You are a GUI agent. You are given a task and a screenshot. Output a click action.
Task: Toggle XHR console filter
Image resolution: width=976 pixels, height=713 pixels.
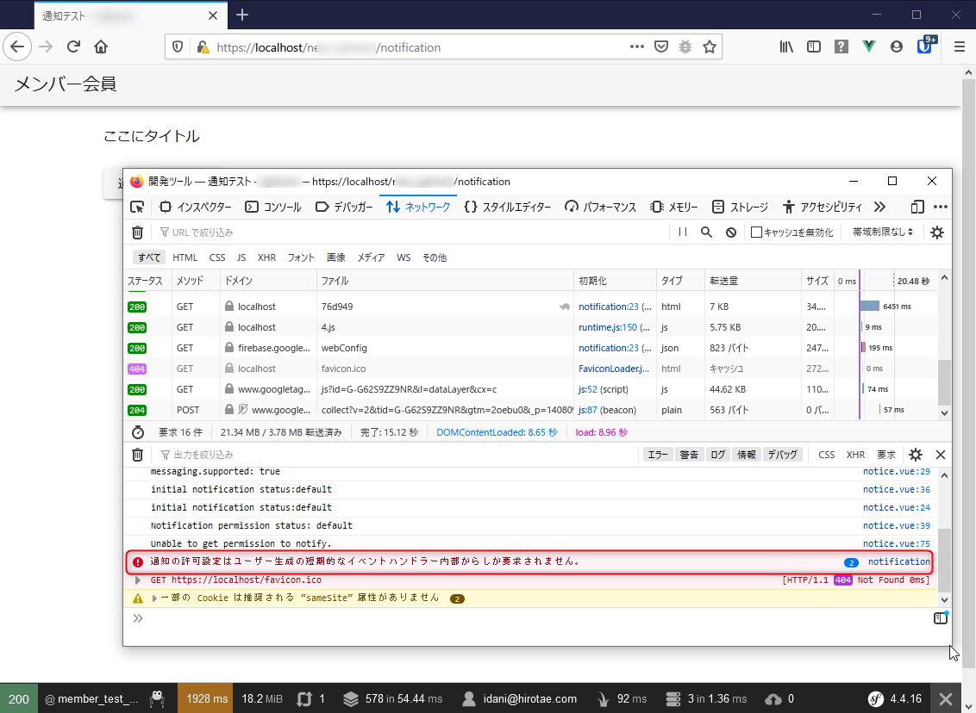[x=856, y=455]
